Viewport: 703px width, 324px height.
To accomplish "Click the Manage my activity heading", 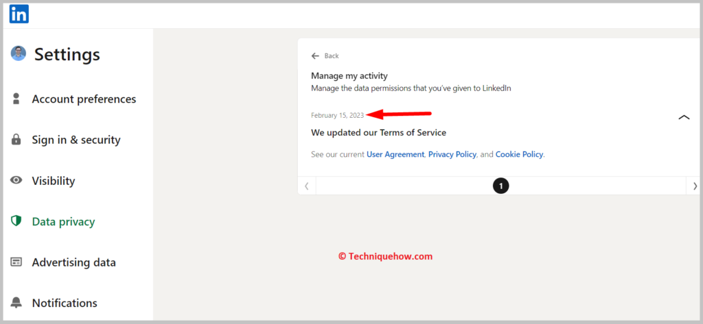I will tap(349, 75).
